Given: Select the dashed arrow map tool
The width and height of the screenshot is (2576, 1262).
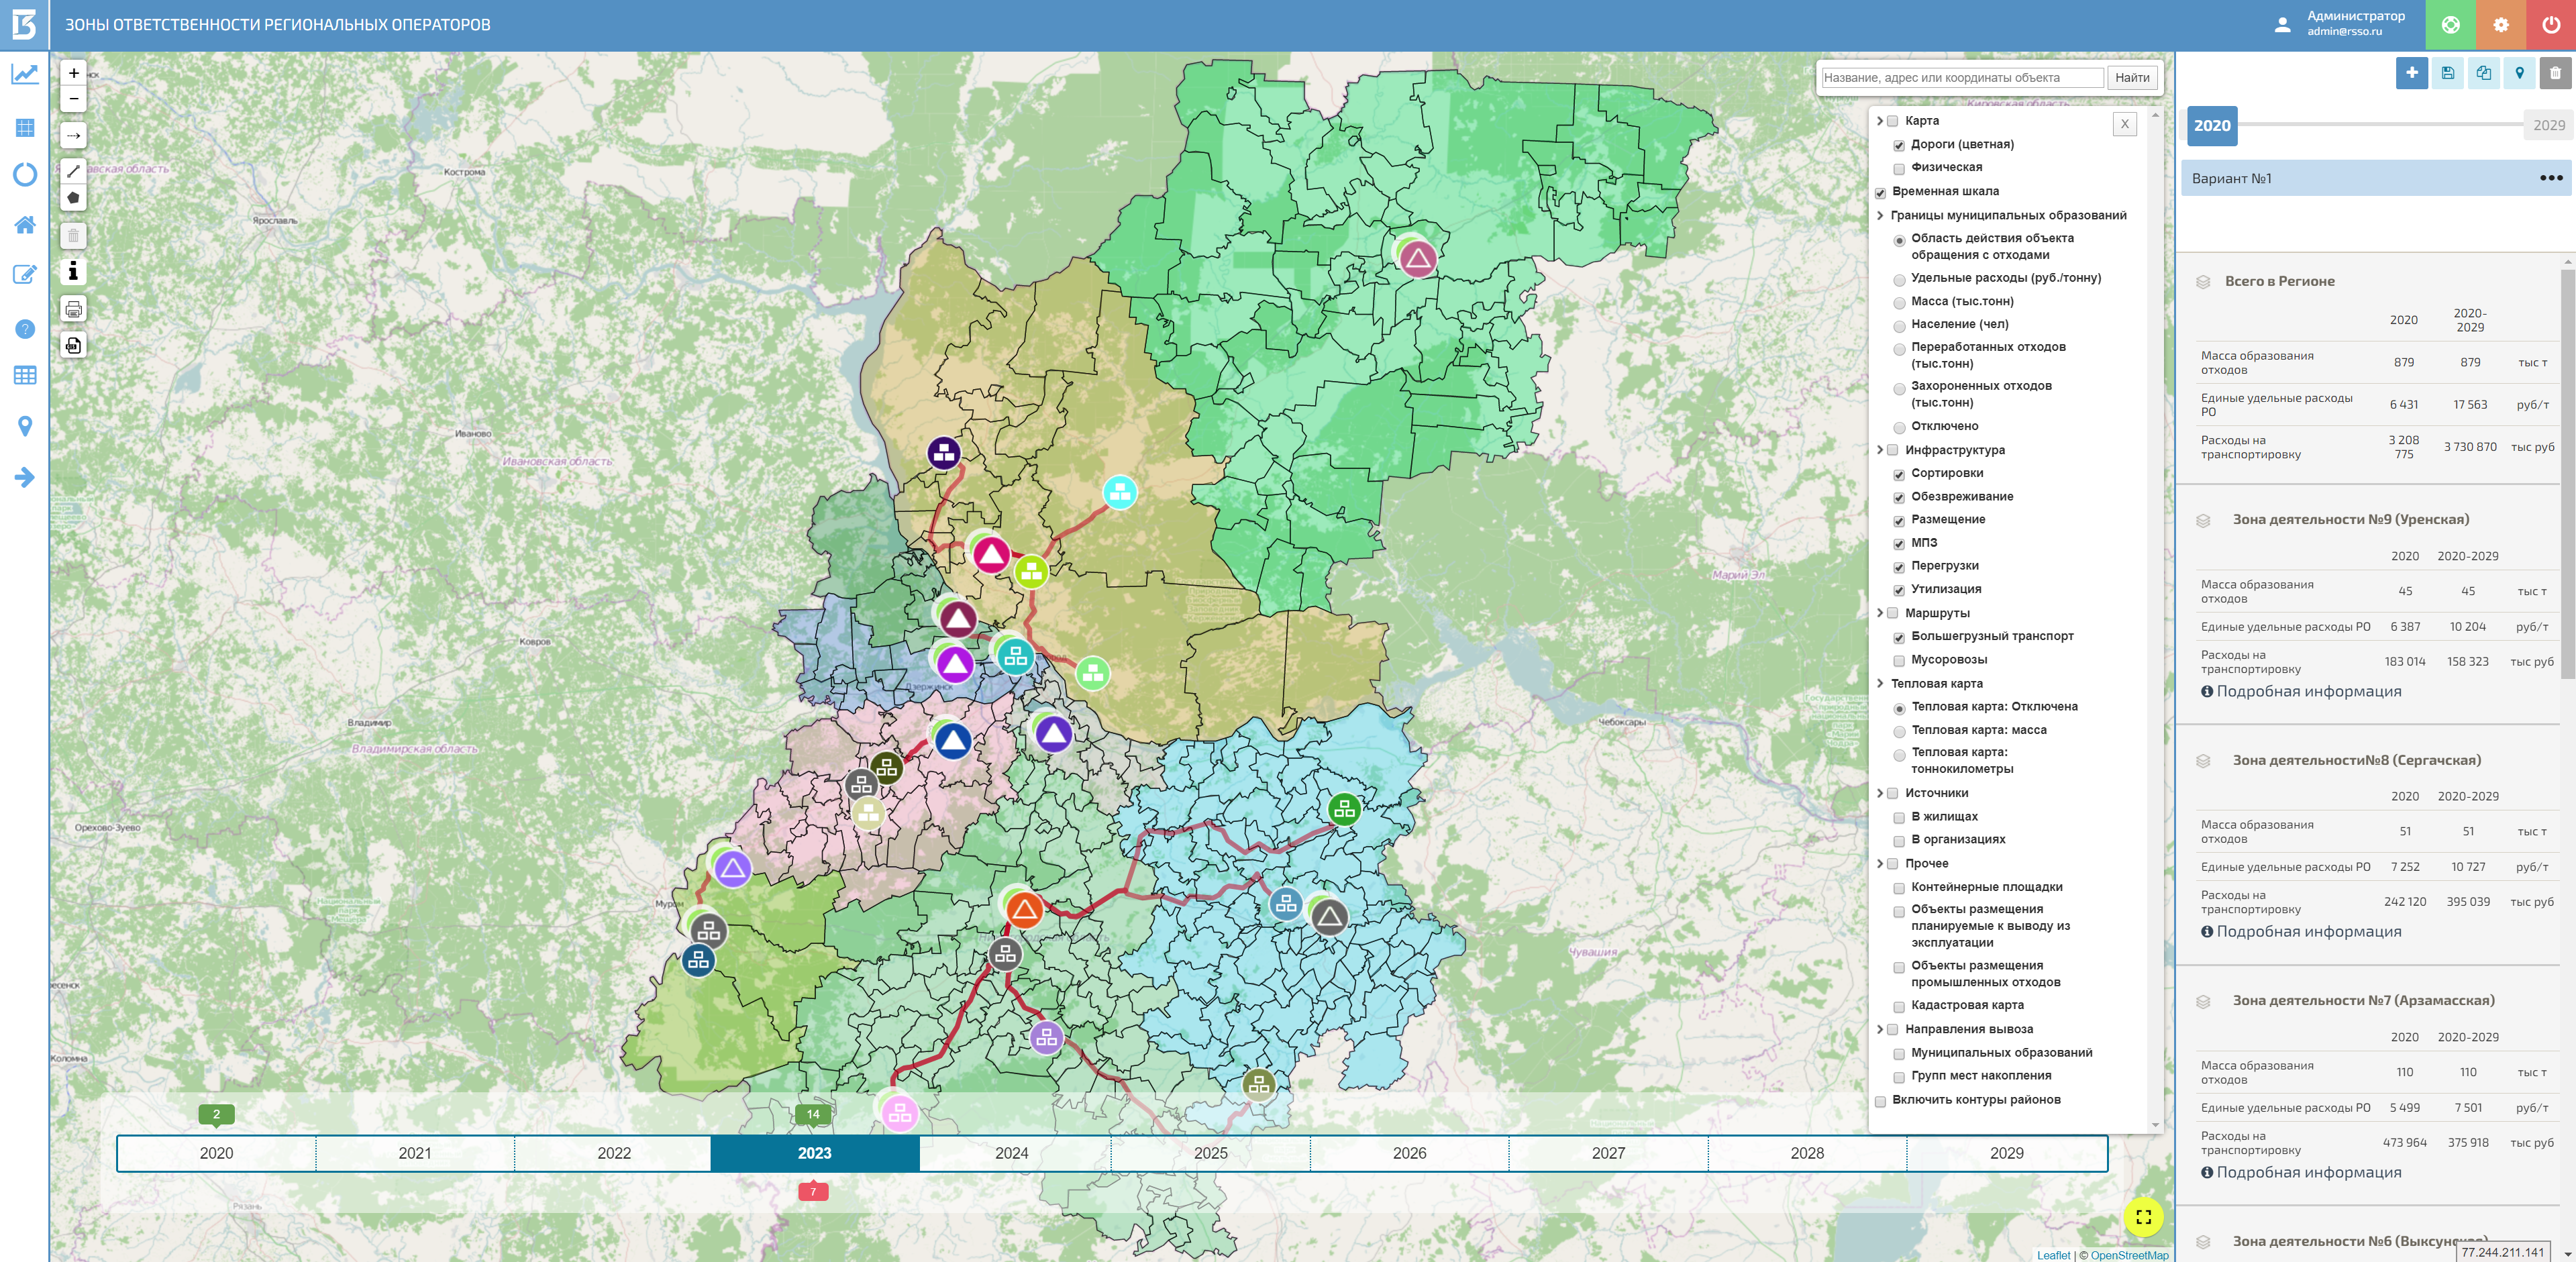Looking at the screenshot, I should (x=73, y=135).
